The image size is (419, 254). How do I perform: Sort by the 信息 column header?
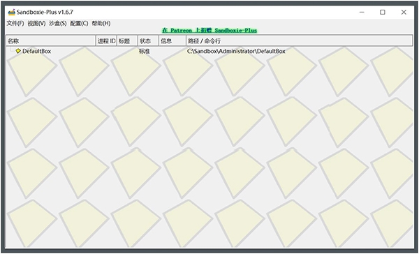coord(172,41)
